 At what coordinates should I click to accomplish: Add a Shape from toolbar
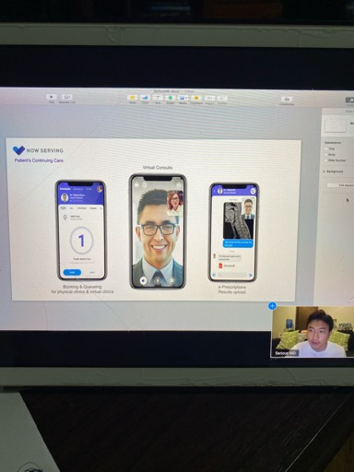click(x=170, y=98)
